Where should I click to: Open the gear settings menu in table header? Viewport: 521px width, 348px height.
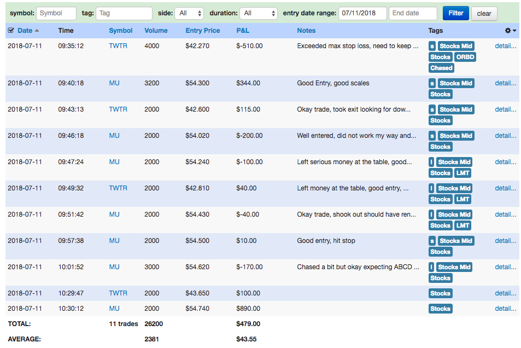(511, 31)
